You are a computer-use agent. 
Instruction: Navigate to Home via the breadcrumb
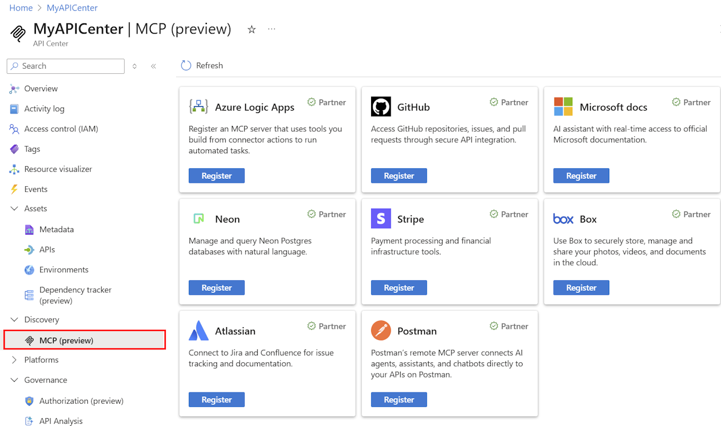click(21, 8)
